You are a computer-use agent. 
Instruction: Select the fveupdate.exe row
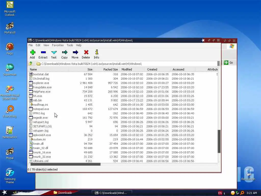click(123, 87)
